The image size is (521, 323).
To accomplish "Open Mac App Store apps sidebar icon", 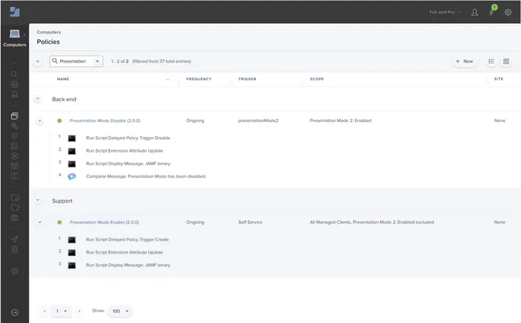I will tap(14, 156).
